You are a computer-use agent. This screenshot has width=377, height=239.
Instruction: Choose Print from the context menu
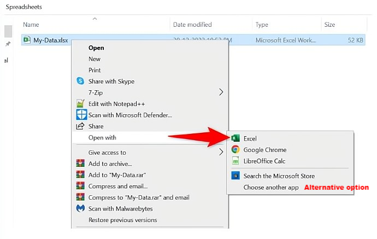[x=95, y=70]
